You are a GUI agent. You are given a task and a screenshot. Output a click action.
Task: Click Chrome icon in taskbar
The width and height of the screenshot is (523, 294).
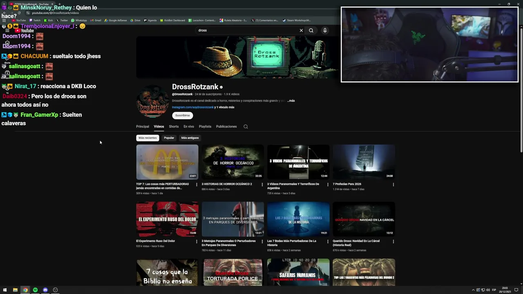tap(25, 290)
